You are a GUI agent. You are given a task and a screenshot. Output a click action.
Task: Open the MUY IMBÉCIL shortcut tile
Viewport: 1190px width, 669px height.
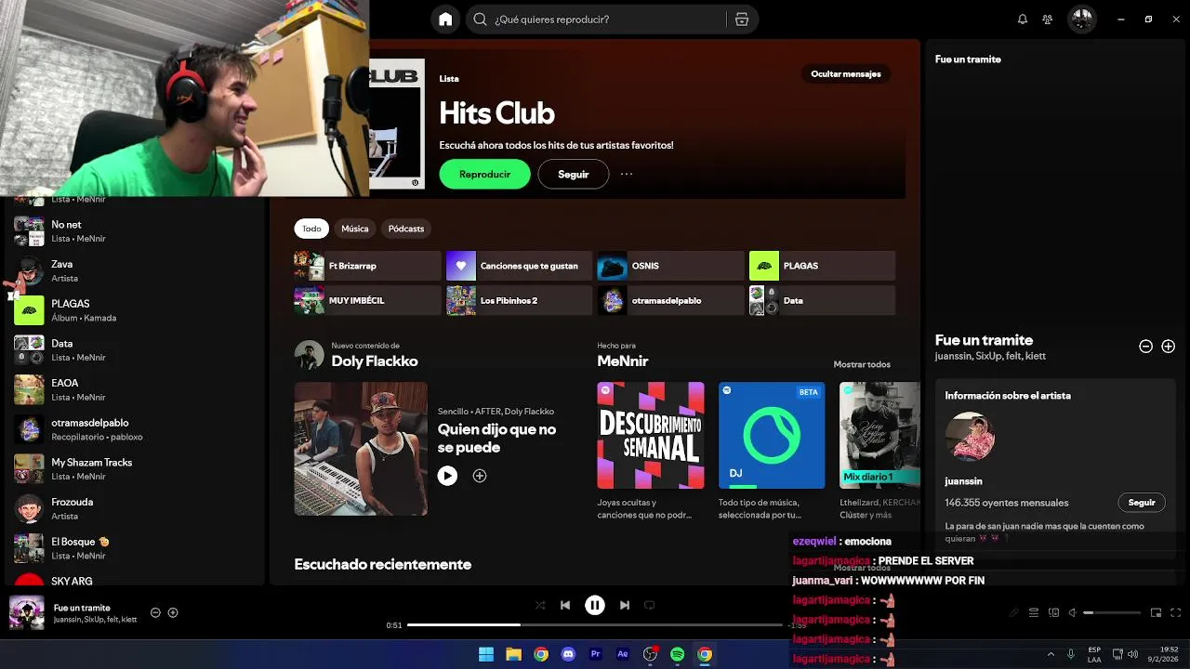click(367, 301)
